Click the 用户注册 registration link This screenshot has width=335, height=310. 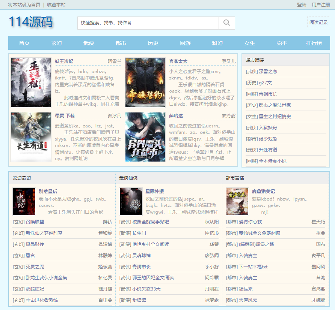click(321, 5)
